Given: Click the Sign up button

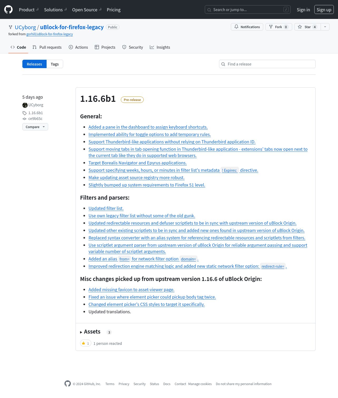Looking at the screenshot, I should [324, 9].
